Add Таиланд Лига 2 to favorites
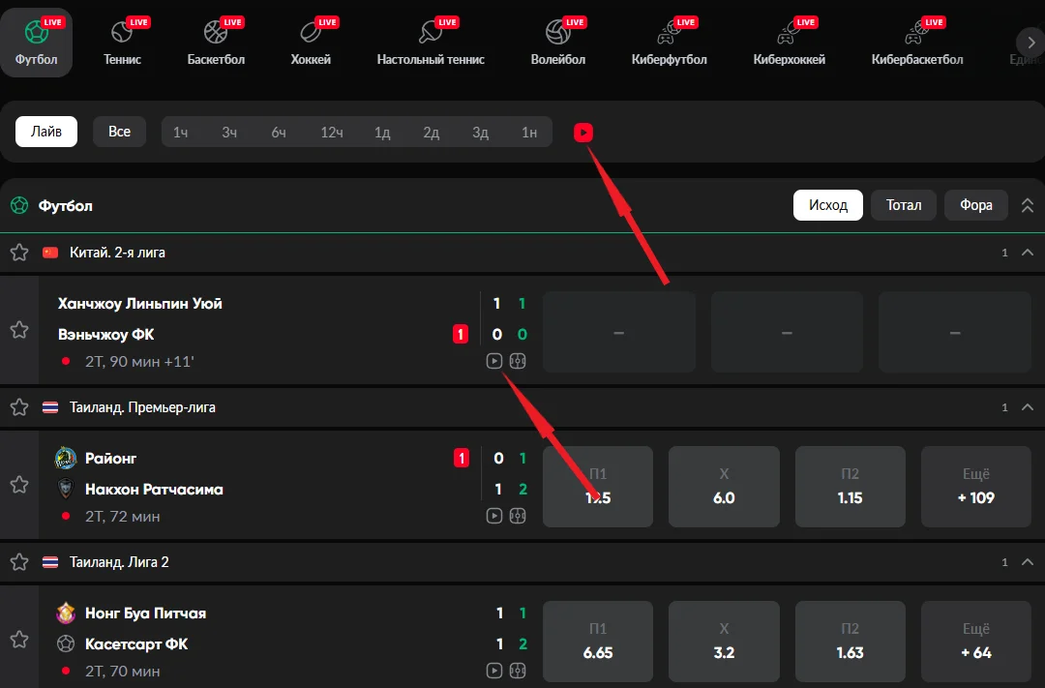The height and width of the screenshot is (688, 1045). click(18, 562)
